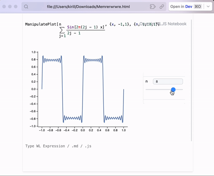This screenshot has width=214, height=176.
Task: Click the left end of the n slider track
Action: click(147, 90)
